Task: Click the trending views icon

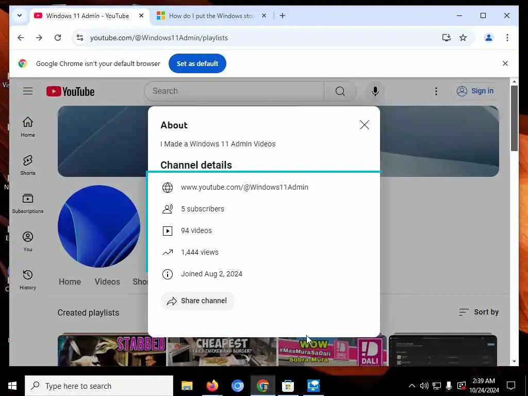Action: (168, 252)
